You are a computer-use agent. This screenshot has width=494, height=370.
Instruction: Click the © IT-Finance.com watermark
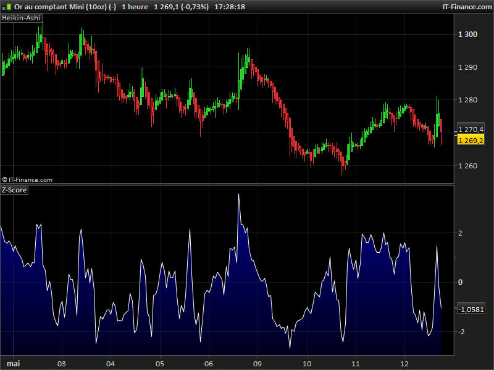[27, 179]
